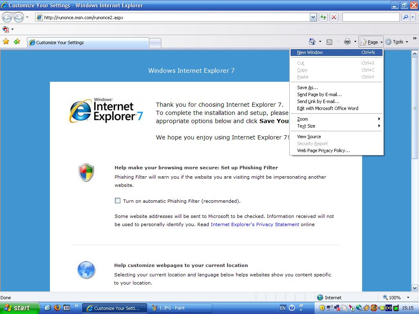Open Adobe PDF toolbar dropdown arrow

coord(12,29)
